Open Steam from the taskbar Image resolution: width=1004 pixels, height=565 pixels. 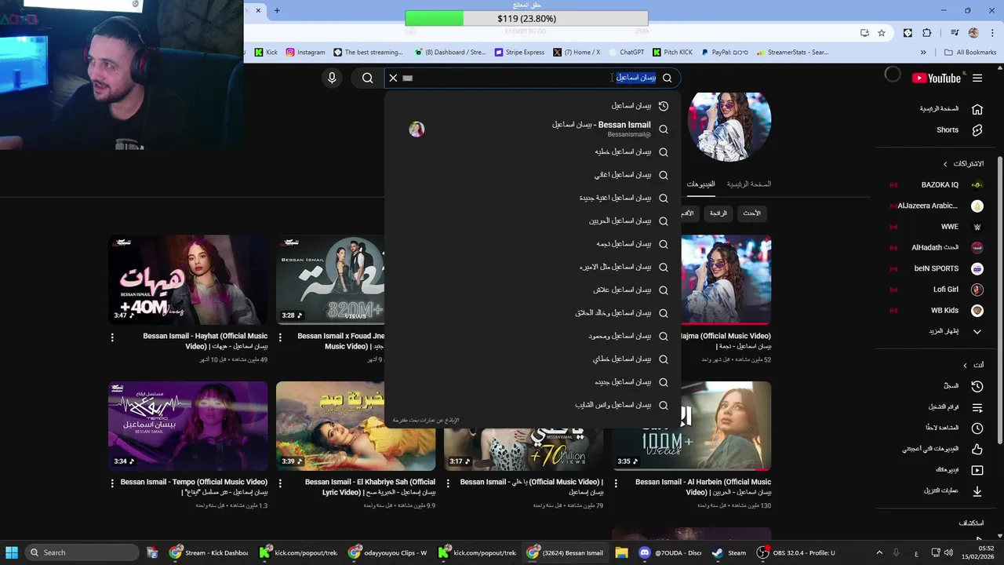pyautogui.click(x=729, y=552)
